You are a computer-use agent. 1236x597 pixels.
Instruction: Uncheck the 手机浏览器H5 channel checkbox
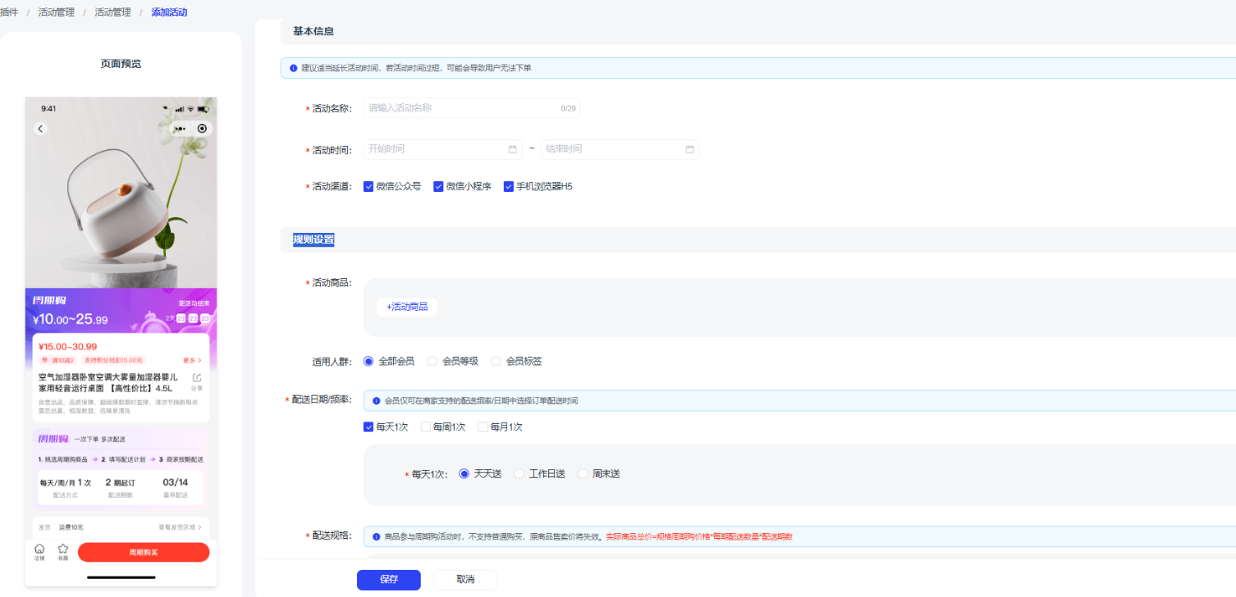(x=508, y=186)
